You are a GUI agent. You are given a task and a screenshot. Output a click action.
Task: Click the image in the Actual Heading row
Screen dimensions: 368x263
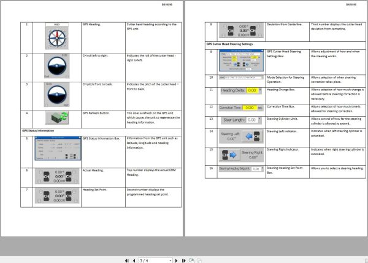[x=57, y=176]
